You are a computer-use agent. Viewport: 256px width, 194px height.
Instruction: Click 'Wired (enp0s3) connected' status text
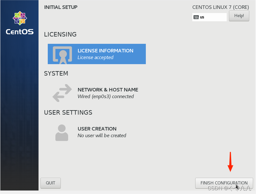106,97
